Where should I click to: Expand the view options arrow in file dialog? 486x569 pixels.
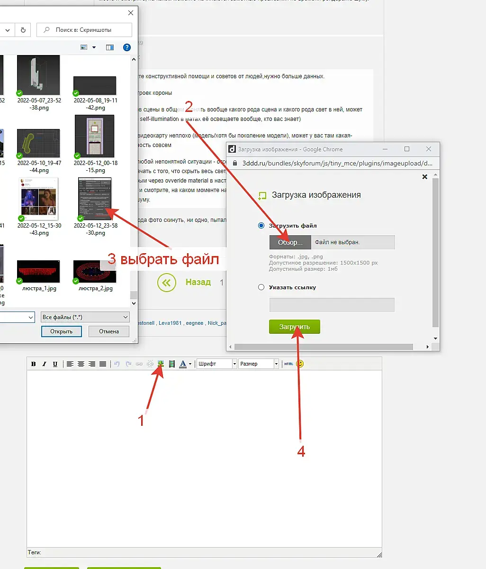pos(94,47)
